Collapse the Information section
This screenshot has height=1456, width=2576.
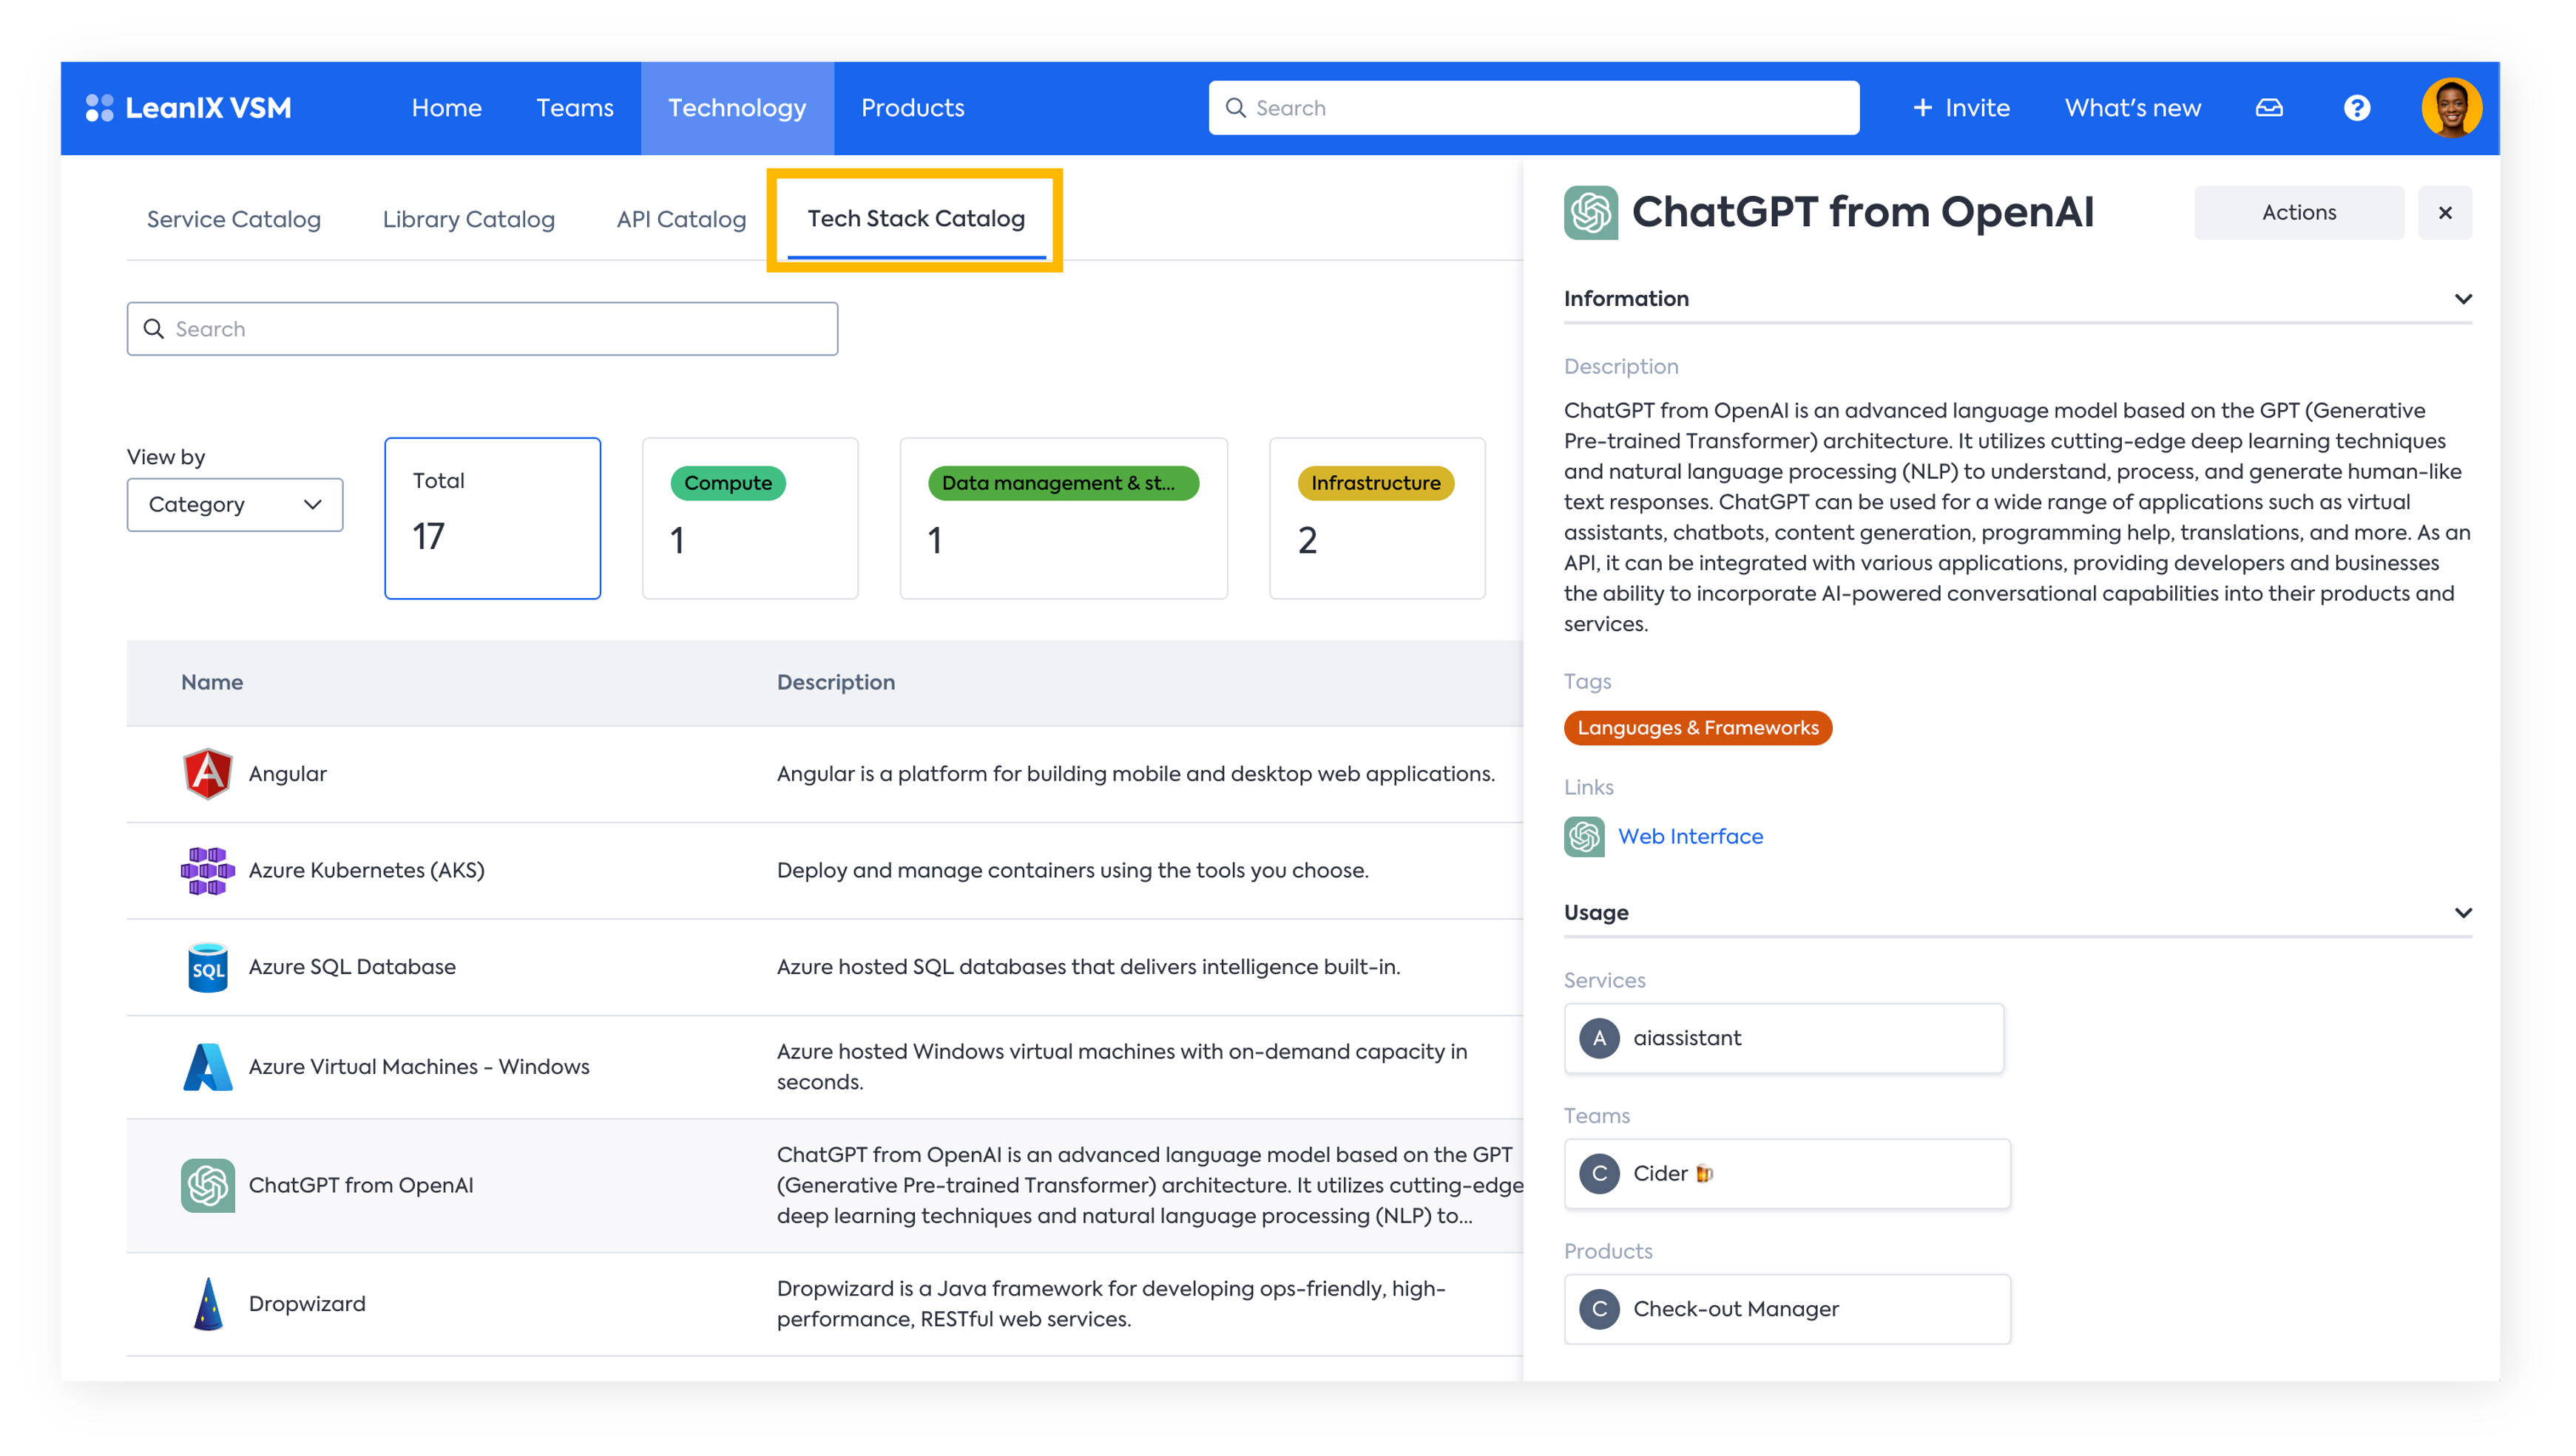(2462, 299)
